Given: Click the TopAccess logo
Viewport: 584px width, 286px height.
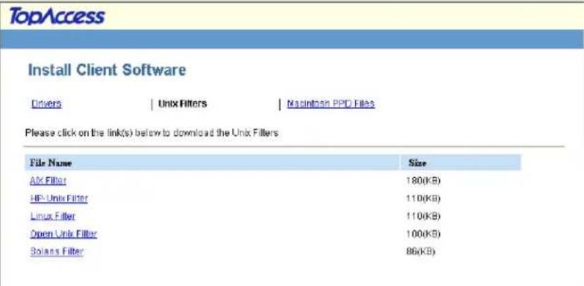Looking at the screenshot, I should [57, 17].
